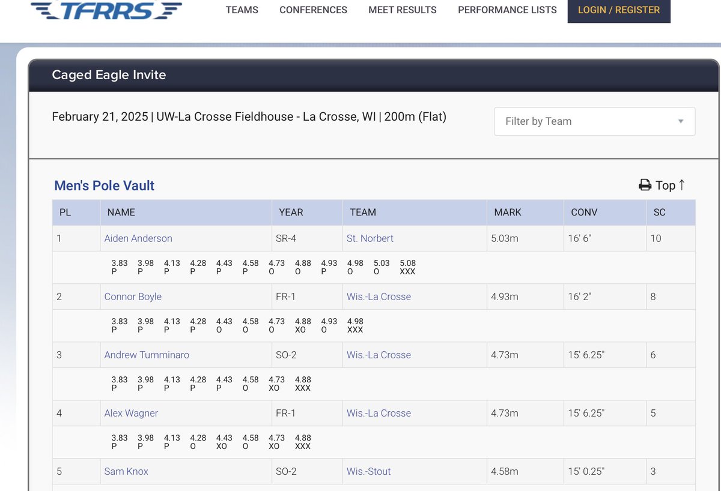Image resolution: width=721 pixels, height=491 pixels.
Task: Click the Caged Eagle Invite title
Action: click(109, 75)
